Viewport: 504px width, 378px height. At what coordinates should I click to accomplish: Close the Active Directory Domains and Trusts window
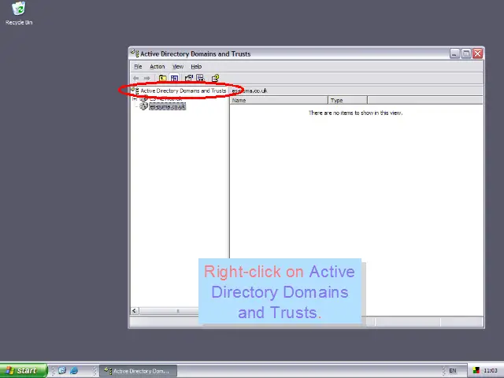(x=478, y=54)
